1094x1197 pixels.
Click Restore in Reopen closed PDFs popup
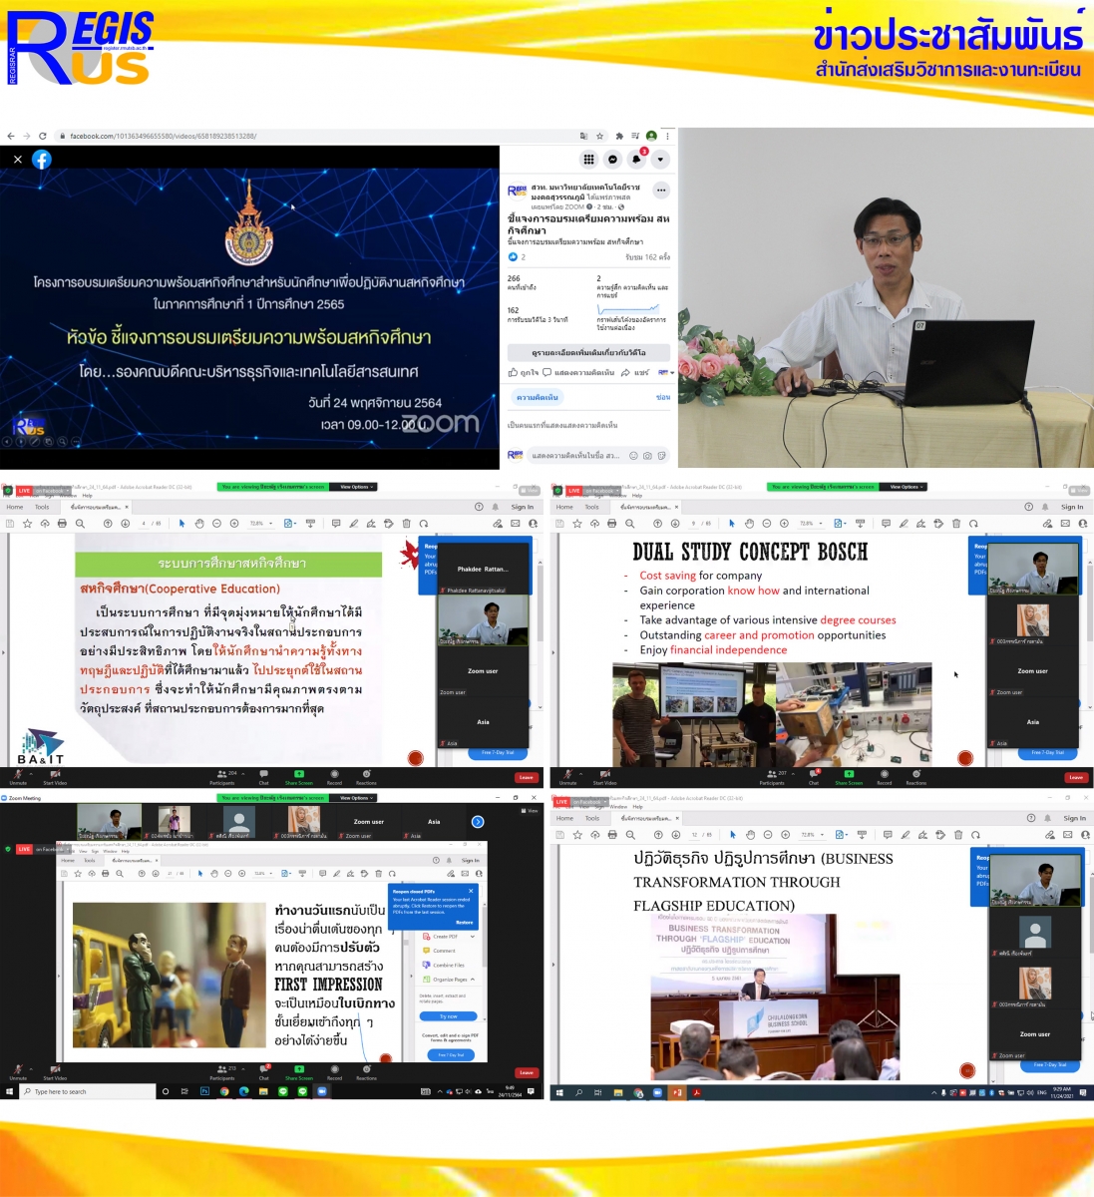point(465,922)
